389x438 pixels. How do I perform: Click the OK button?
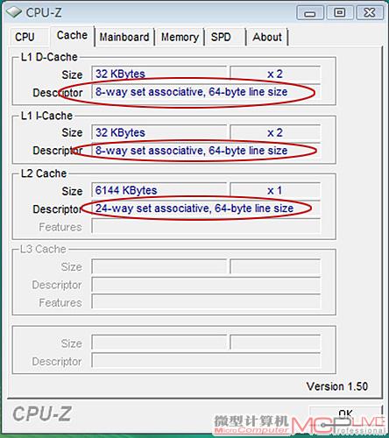pos(345,413)
